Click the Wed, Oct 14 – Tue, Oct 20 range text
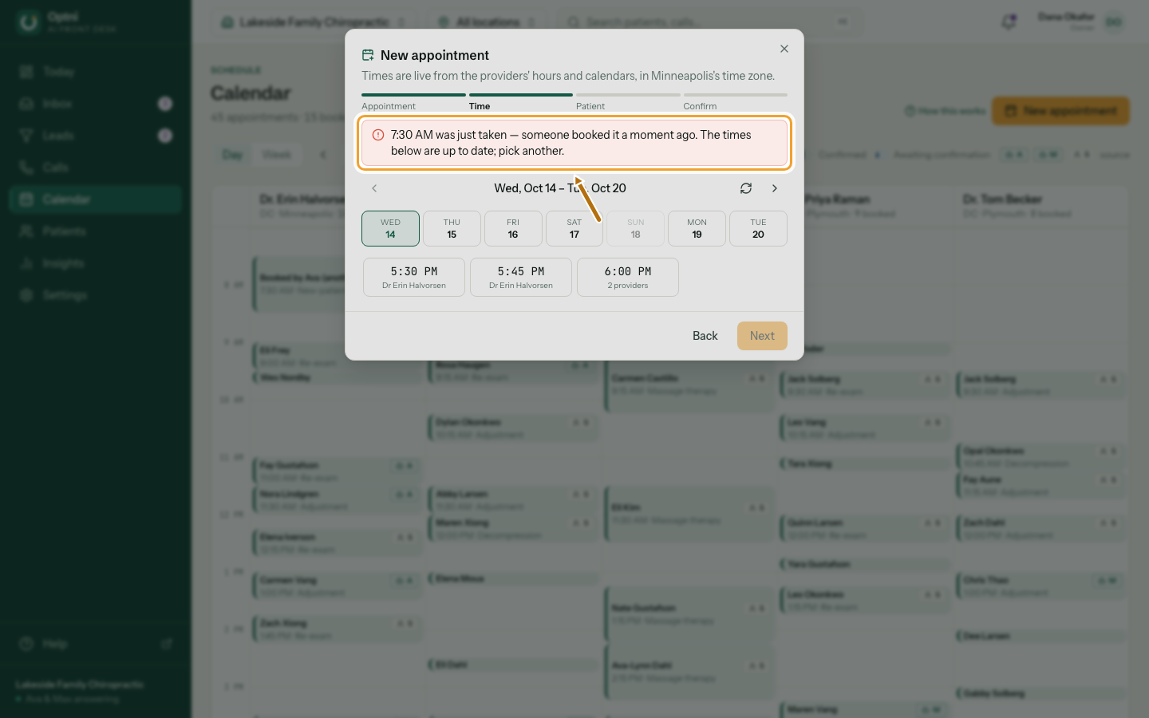 click(x=560, y=188)
